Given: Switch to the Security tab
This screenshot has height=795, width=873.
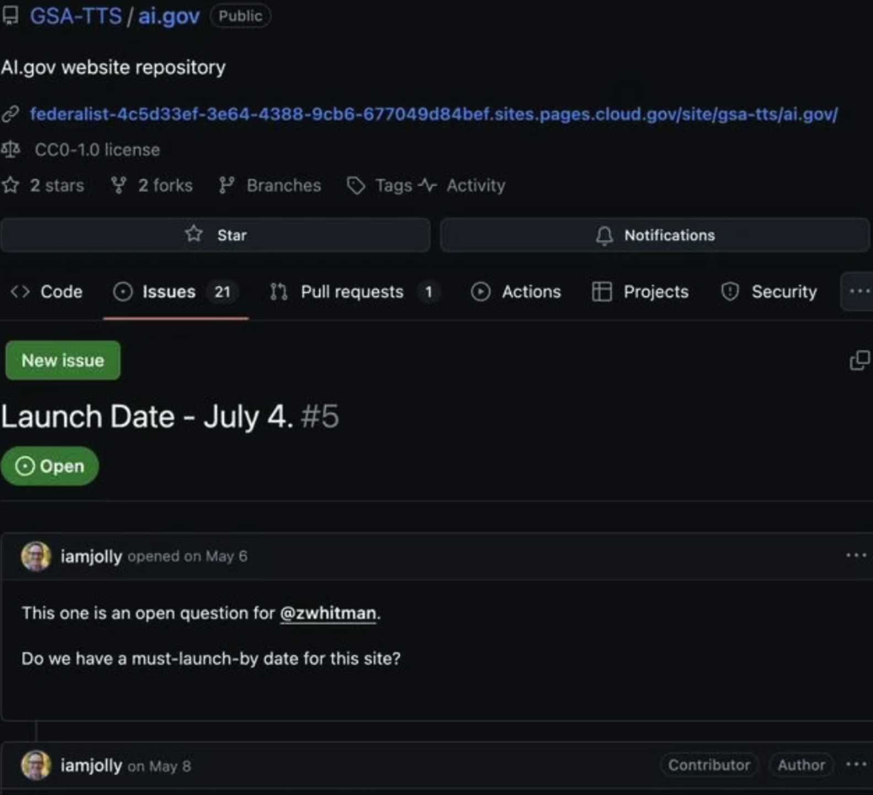Looking at the screenshot, I should [769, 291].
